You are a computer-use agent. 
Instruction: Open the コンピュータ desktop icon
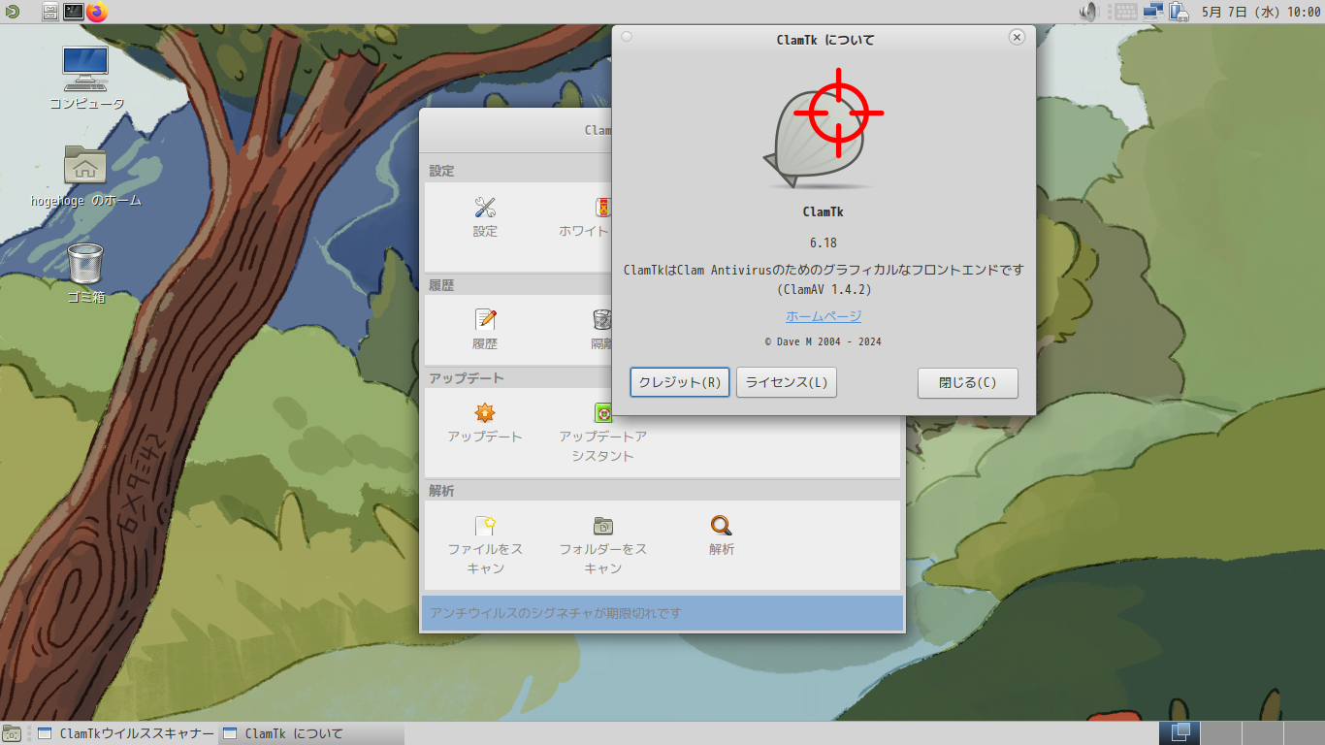[85, 69]
